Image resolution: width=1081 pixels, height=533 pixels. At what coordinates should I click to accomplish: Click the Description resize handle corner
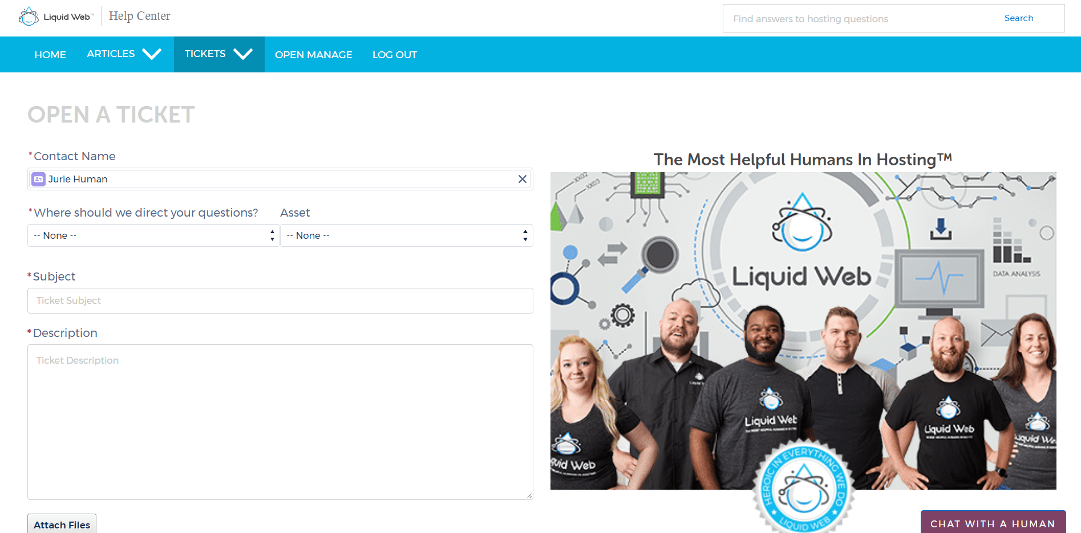click(x=529, y=496)
